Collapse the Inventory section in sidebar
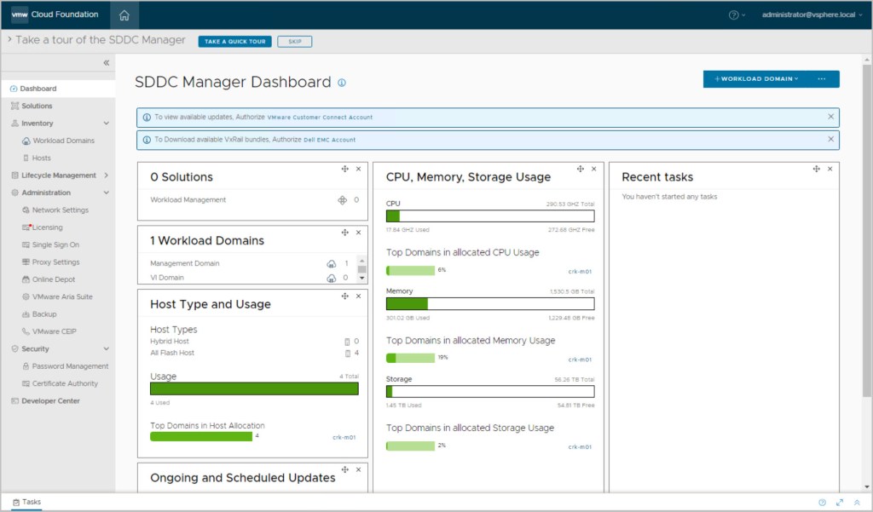The width and height of the screenshot is (873, 512). tap(106, 124)
